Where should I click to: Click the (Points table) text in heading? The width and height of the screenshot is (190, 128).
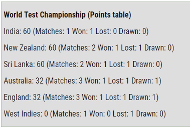(109, 15)
